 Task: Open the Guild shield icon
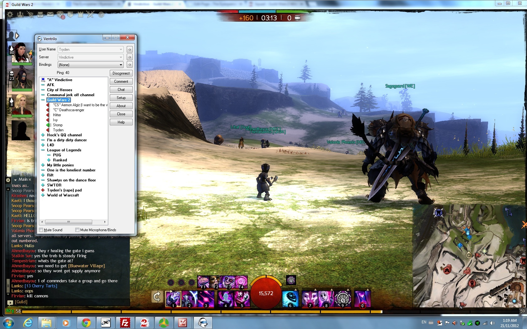tap(71, 14)
